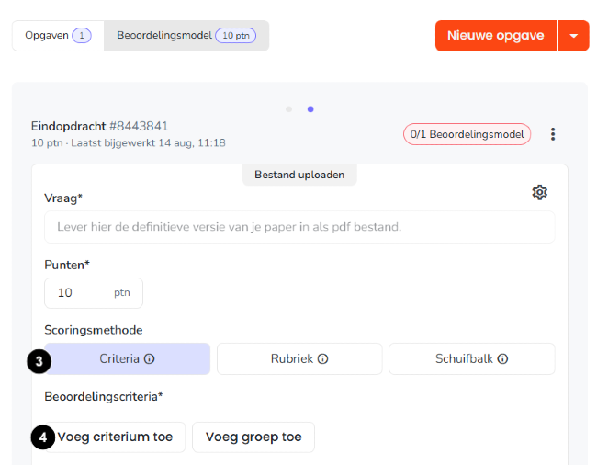Click the info icon next to Criteria
The height and width of the screenshot is (465, 597).
[149, 358]
